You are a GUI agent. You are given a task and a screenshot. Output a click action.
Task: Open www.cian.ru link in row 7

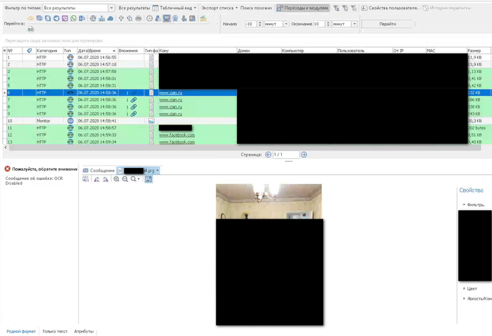(171, 100)
